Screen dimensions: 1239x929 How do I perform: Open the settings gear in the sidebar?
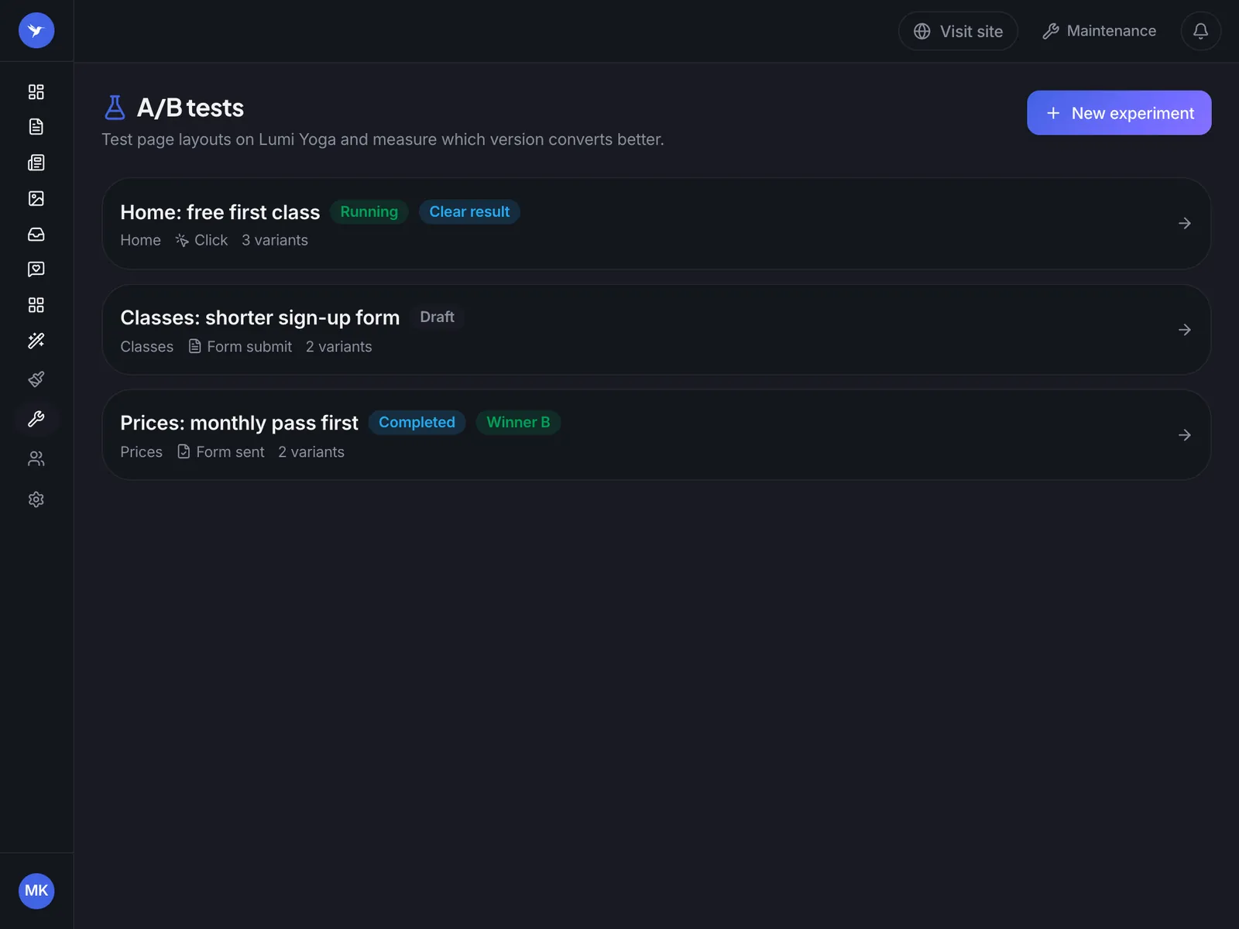pyautogui.click(x=36, y=499)
